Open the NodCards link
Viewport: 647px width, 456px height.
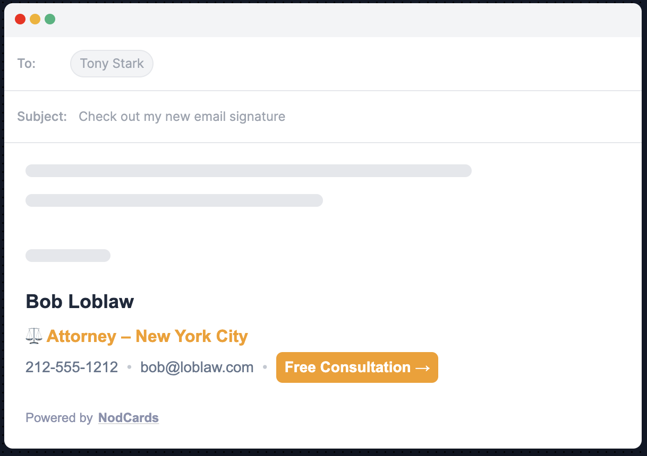(129, 418)
